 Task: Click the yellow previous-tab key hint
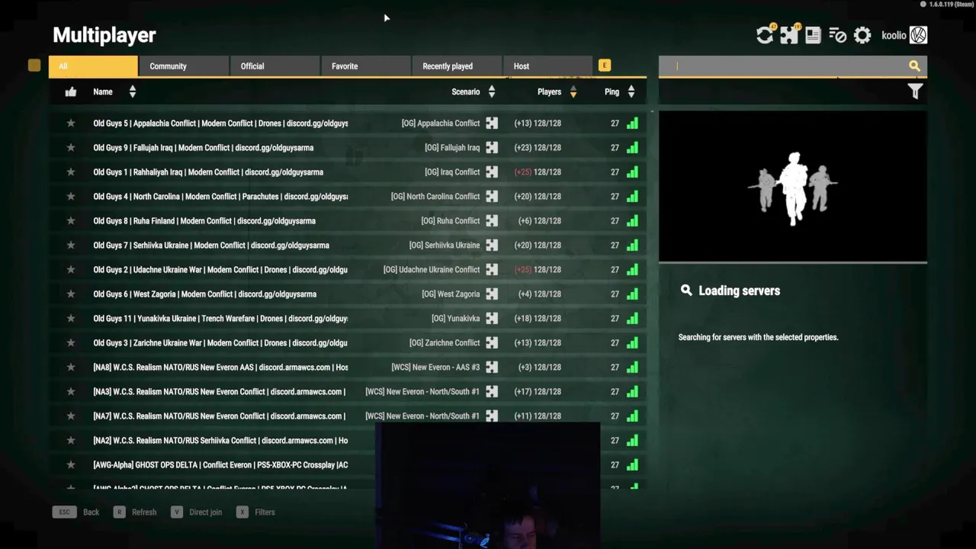click(x=34, y=66)
